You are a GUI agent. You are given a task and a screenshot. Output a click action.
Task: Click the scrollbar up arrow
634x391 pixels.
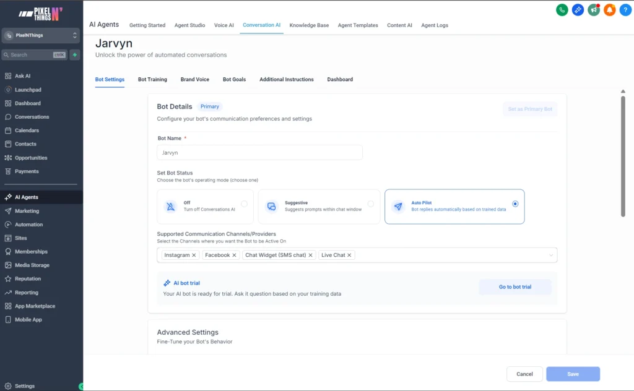click(x=623, y=92)
